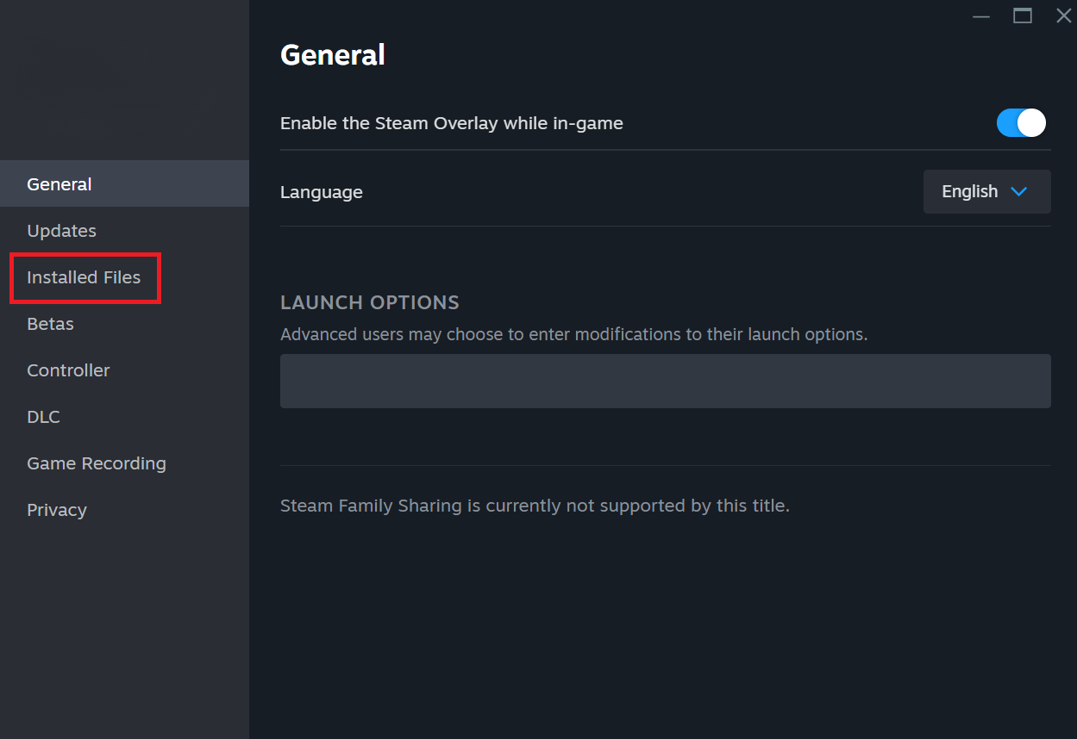Click the Language setting label

coord(322,192)
